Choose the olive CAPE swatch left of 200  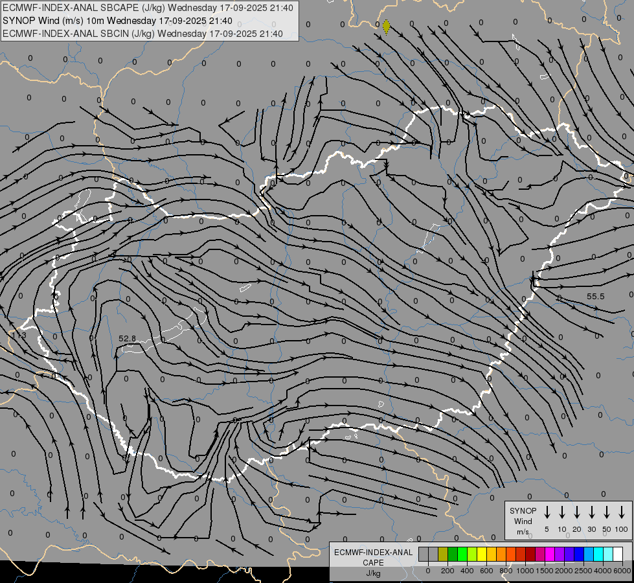coord(443,554)
